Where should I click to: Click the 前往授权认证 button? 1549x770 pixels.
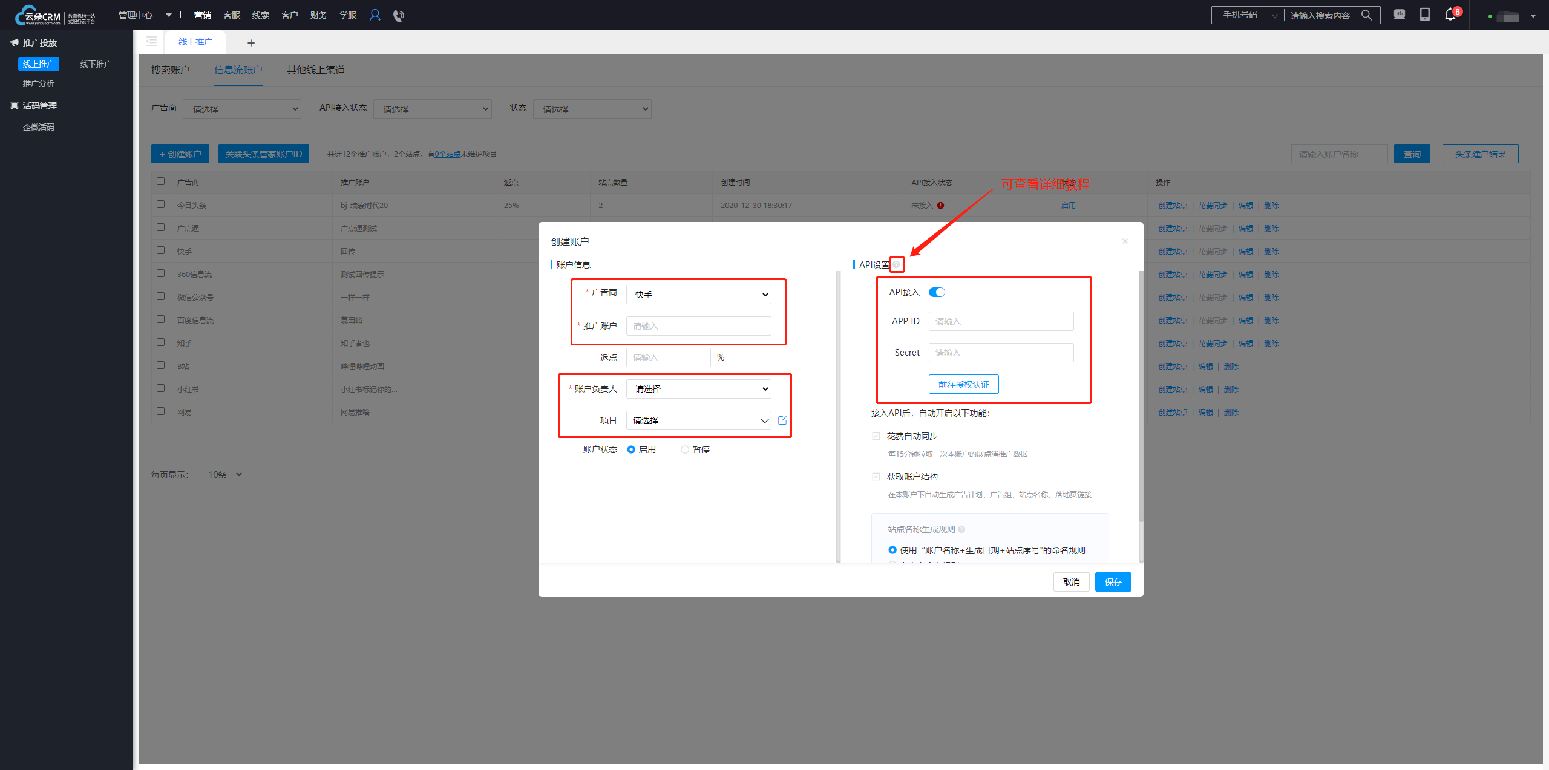coord(963,385)
